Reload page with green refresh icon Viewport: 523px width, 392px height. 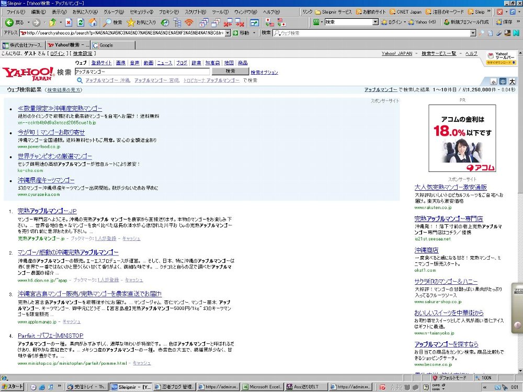(81, 22)
